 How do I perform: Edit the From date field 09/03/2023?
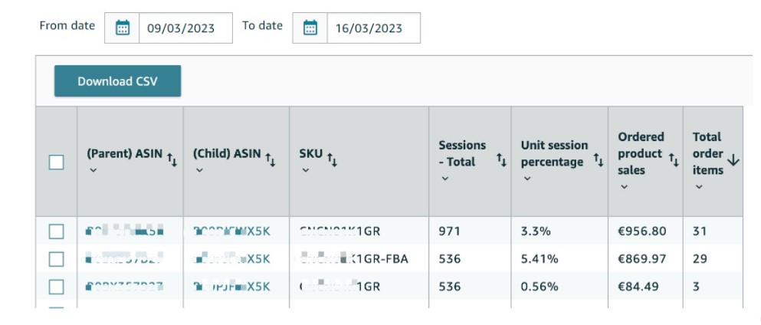click(x=185, y=28)
